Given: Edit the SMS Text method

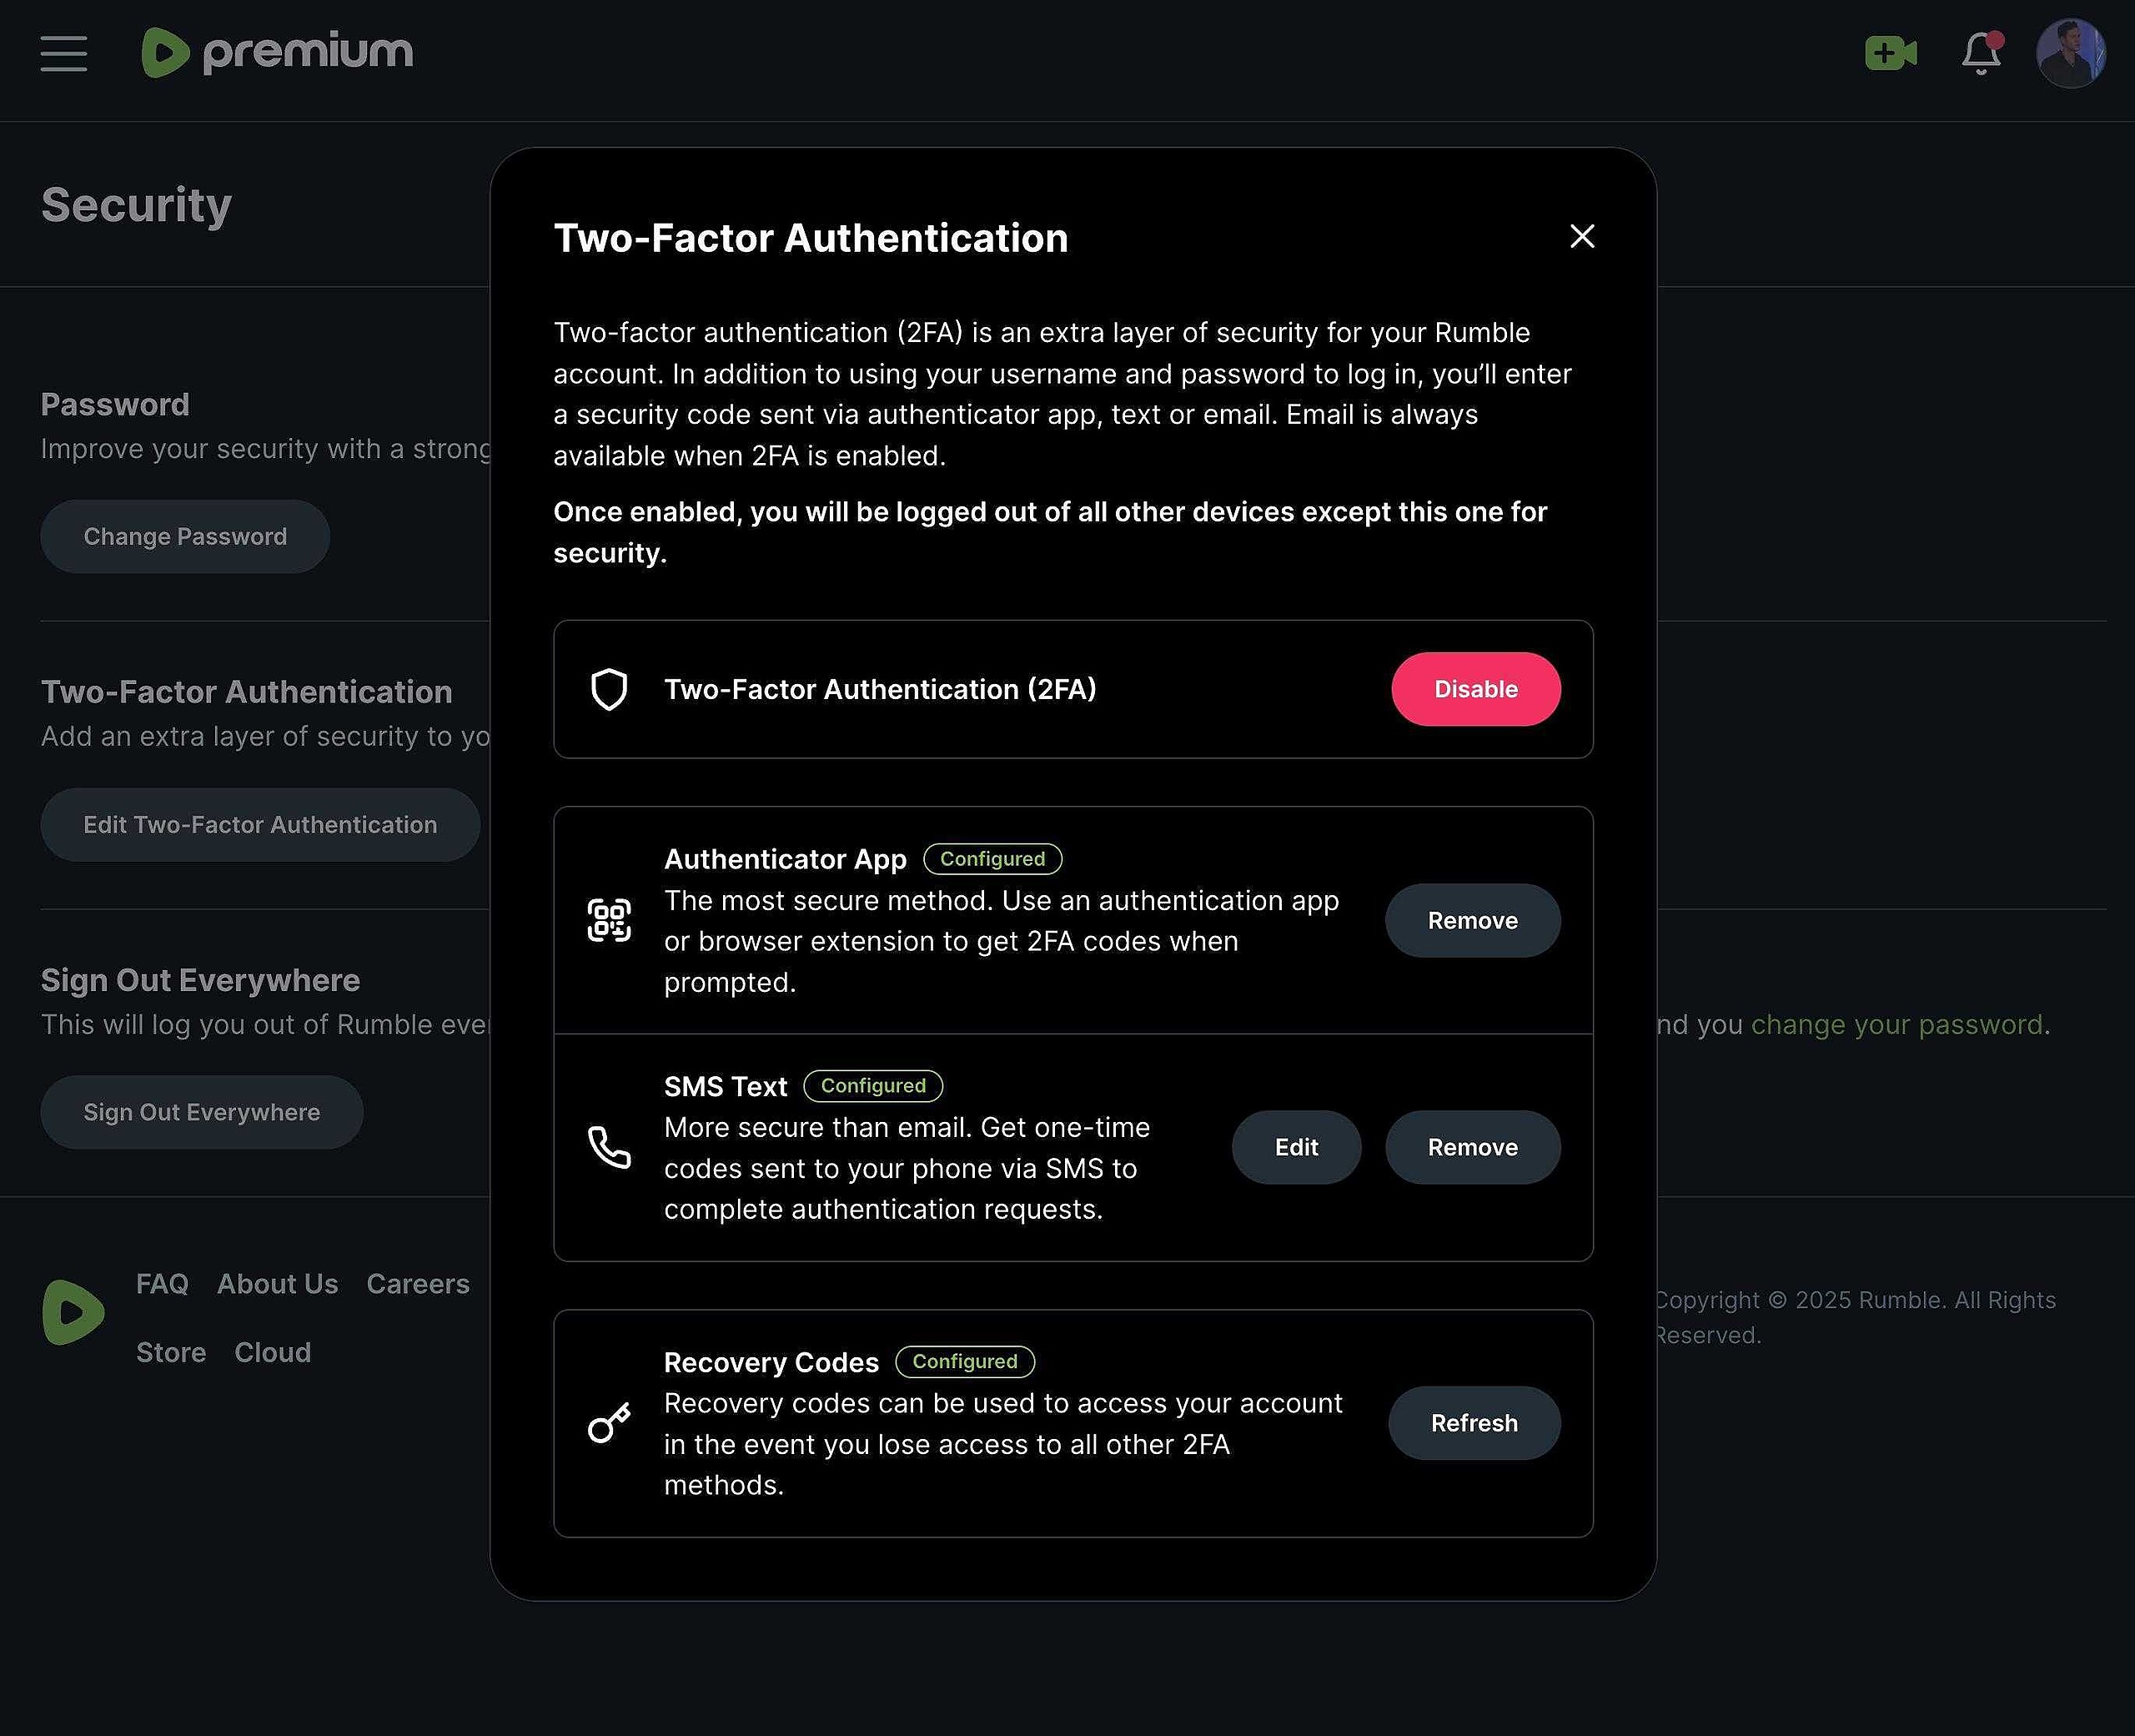Looking at the screenshot, I should (x=1295, y=1148).
